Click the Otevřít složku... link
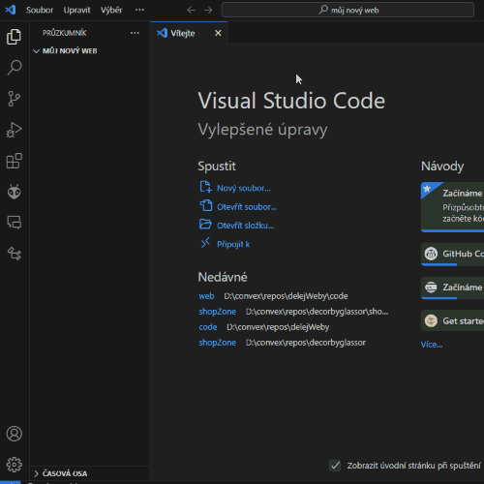 245,226
